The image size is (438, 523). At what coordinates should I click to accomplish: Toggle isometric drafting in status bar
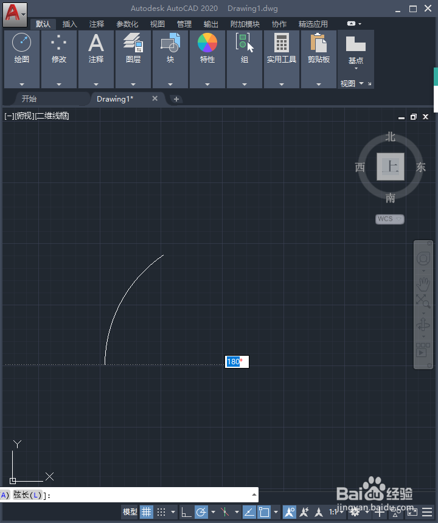click(225, 512)
